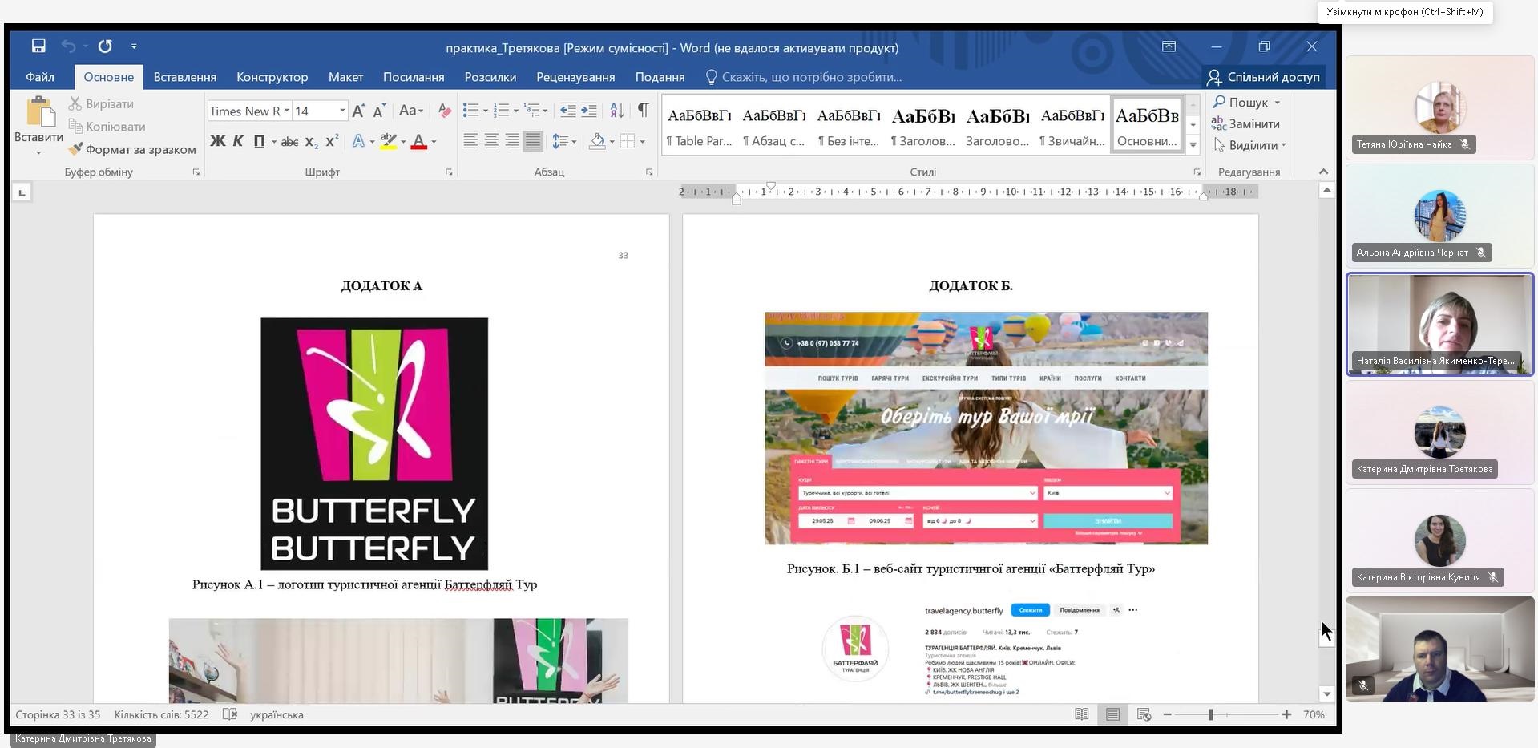The height and width of the screenshot is (748, 1538).
Task: Toggle subscript x₂ formatting
Action: coord(312,142)
